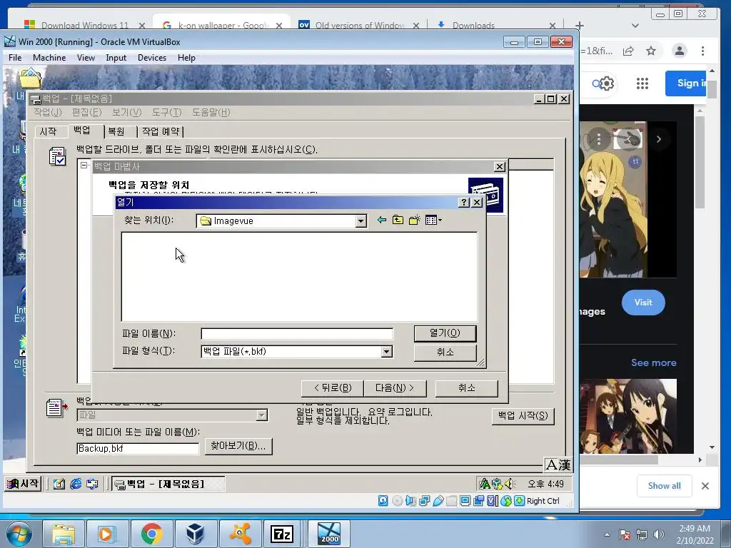Switch to the 작업 예약 schedule tab
This screenshot has height=548, width=731.
tap(161, 131)
